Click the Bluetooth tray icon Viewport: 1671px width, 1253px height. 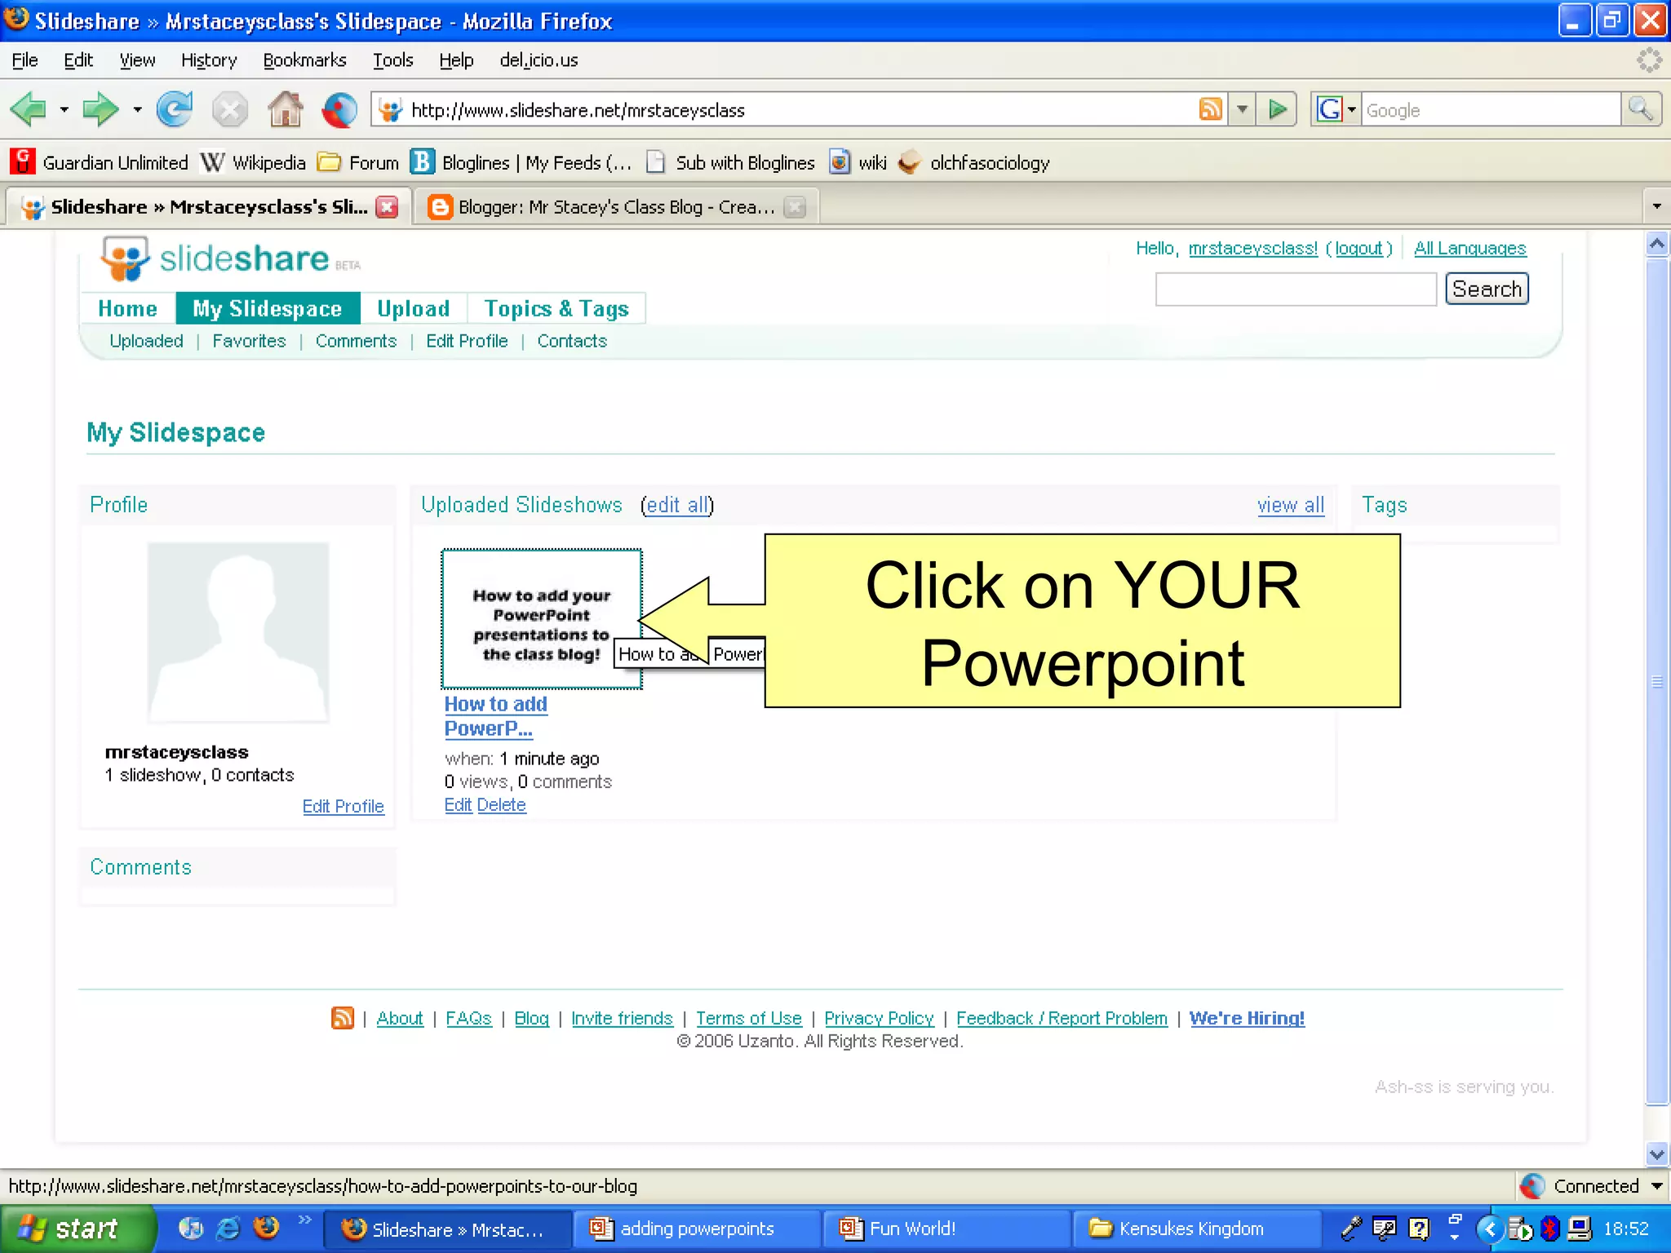click(x=1549, y=1228)
